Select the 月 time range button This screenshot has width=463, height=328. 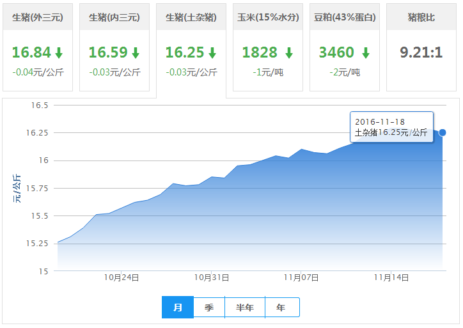pyautogui.click(x=178, y=308)
